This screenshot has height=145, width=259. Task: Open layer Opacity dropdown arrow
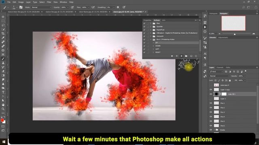coord(245,76)
